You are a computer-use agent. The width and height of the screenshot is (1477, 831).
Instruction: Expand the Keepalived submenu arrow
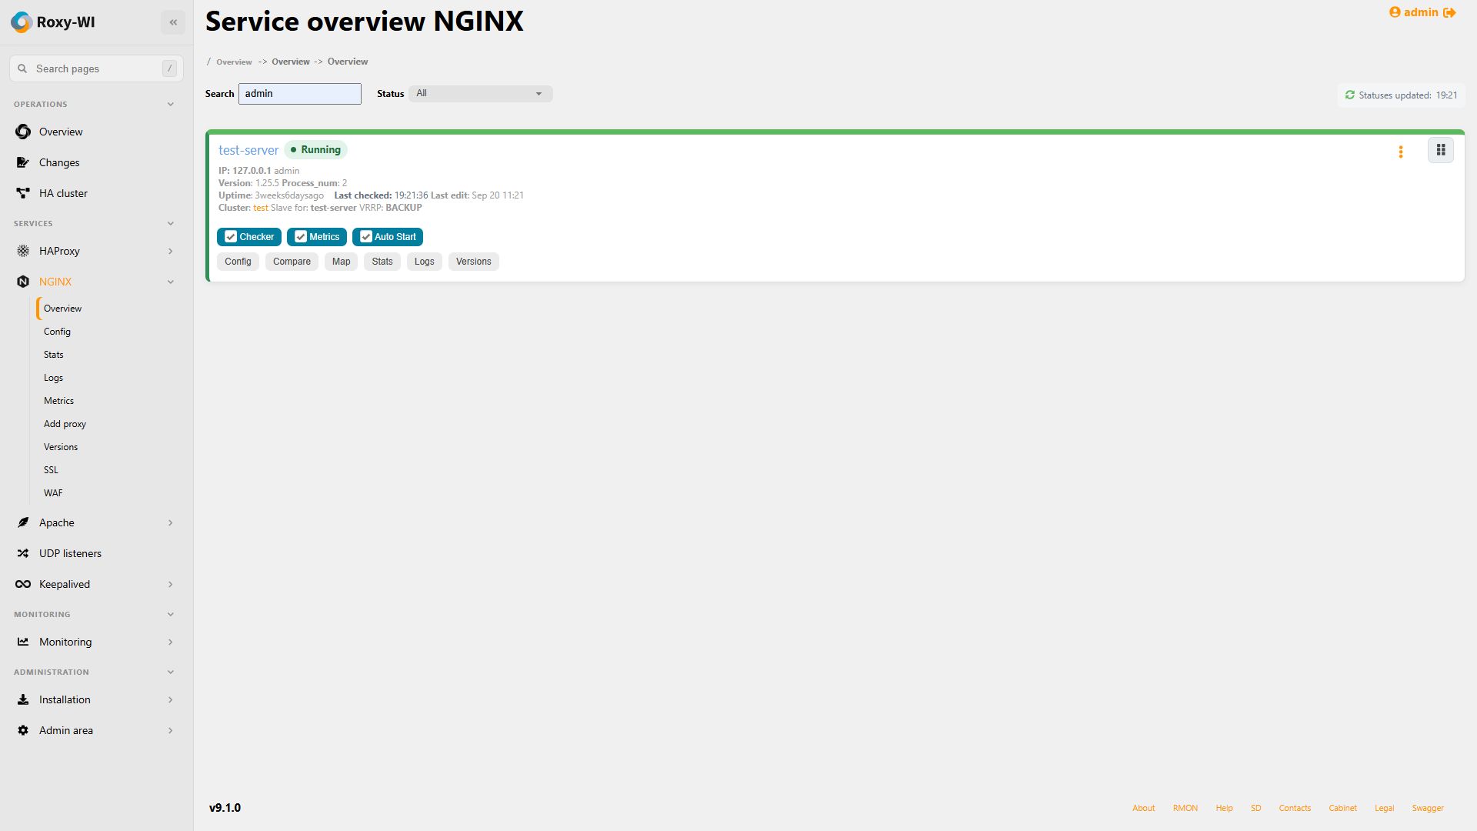(x=170, y=584)
